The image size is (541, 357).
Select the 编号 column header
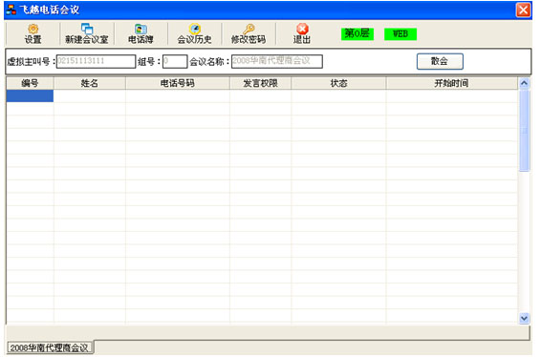30,83
